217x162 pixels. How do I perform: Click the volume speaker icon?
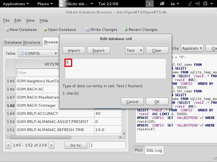tap(197, 4)
